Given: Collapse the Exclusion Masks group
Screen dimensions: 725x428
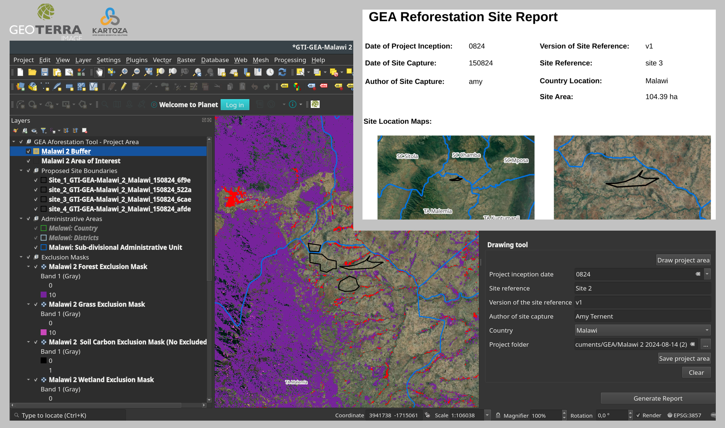Looking at the screenshot, I should coord(21,257).
